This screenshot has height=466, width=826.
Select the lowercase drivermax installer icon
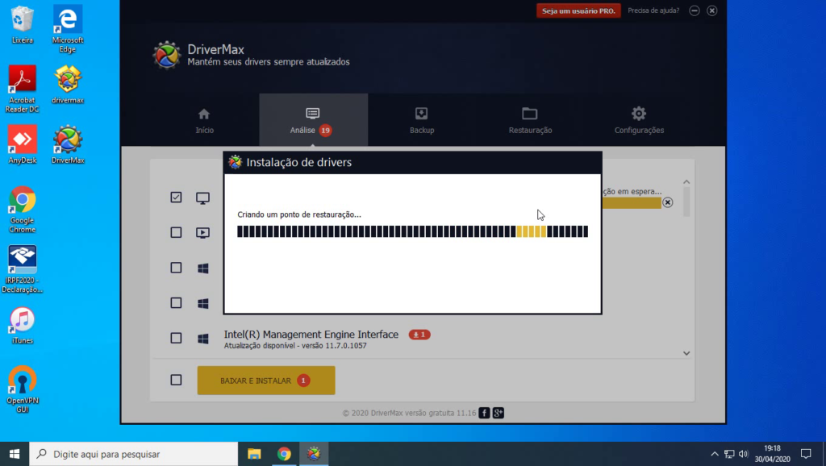pos(68,84)
